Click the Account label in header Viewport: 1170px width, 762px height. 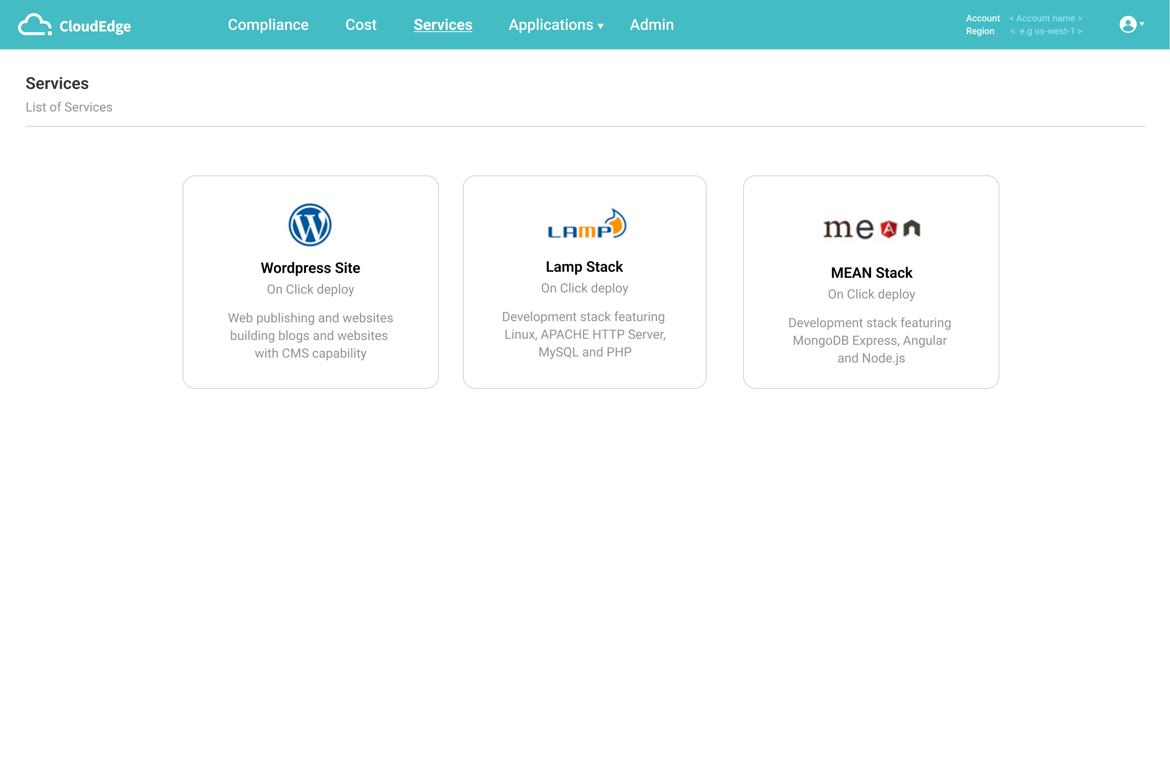pos(982,18)
